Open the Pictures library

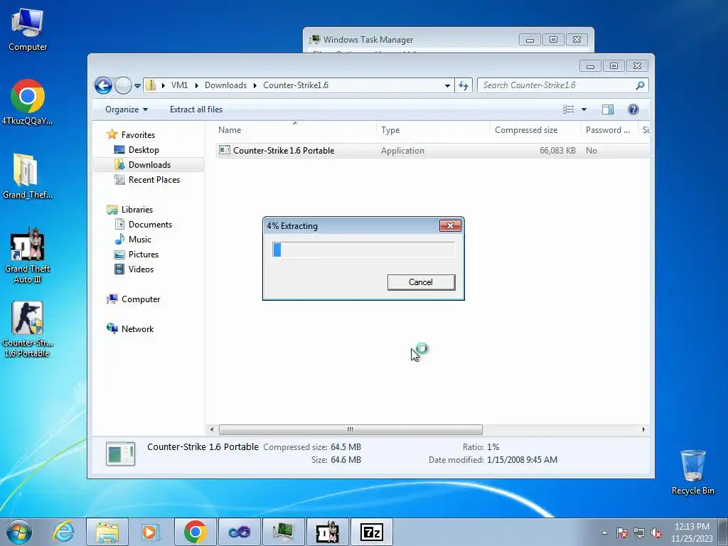[144, 255]
